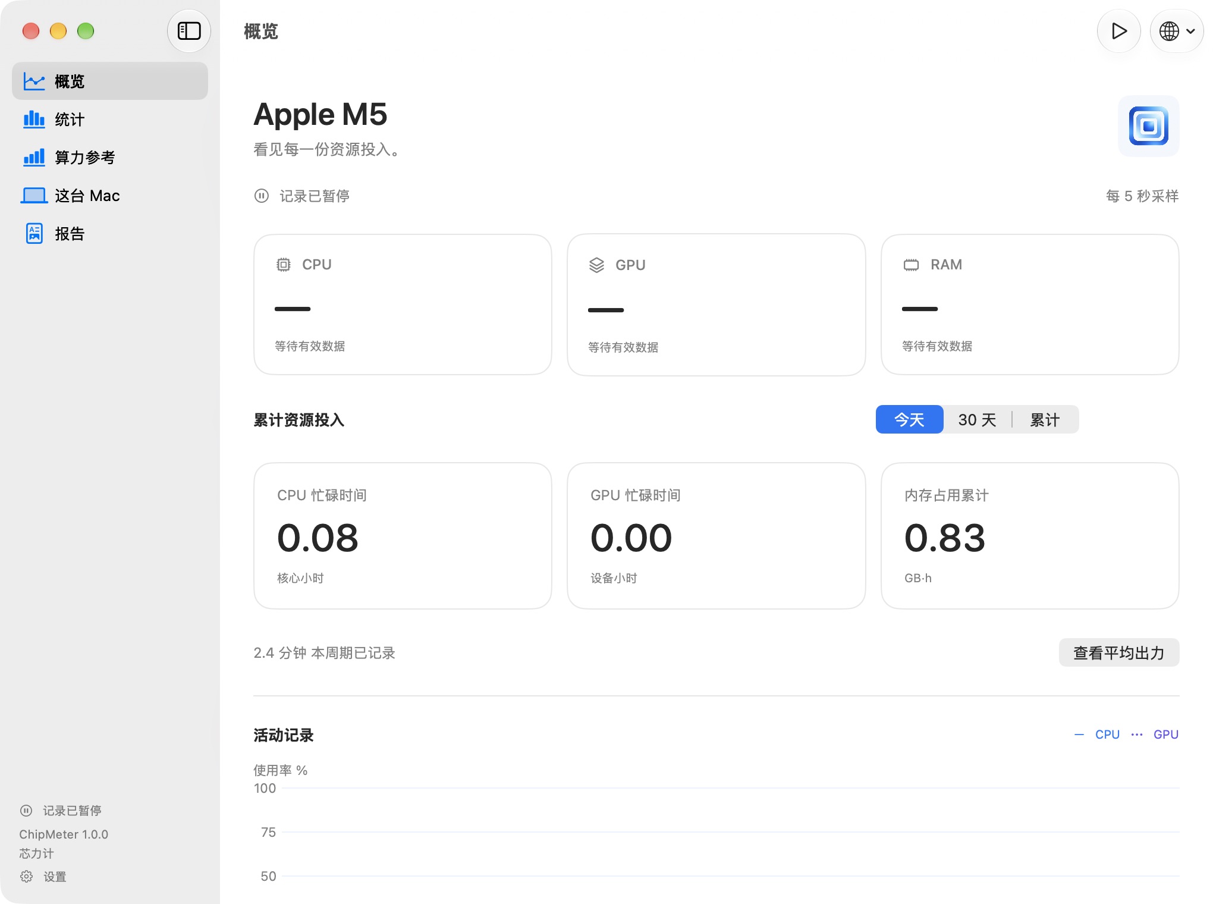1213x904 pixels.
Task: Click the 累计资源投入 section heading
Action: pos(299,420)
